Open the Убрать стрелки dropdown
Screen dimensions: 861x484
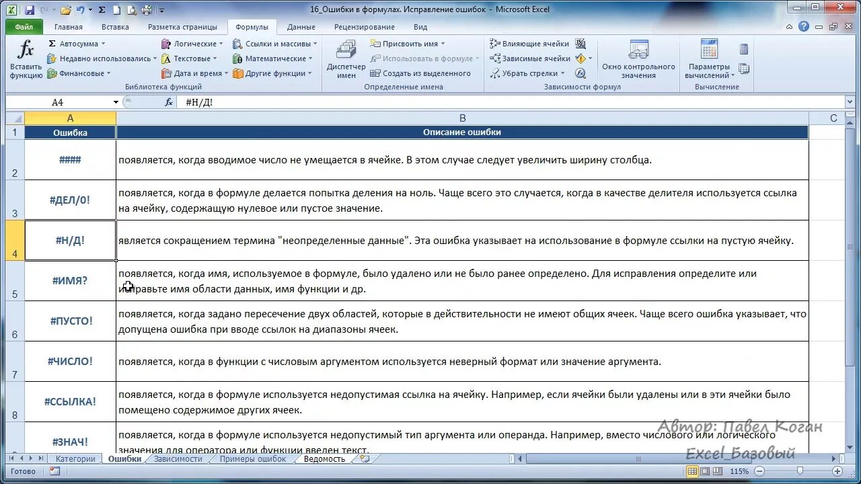point(564,73)
